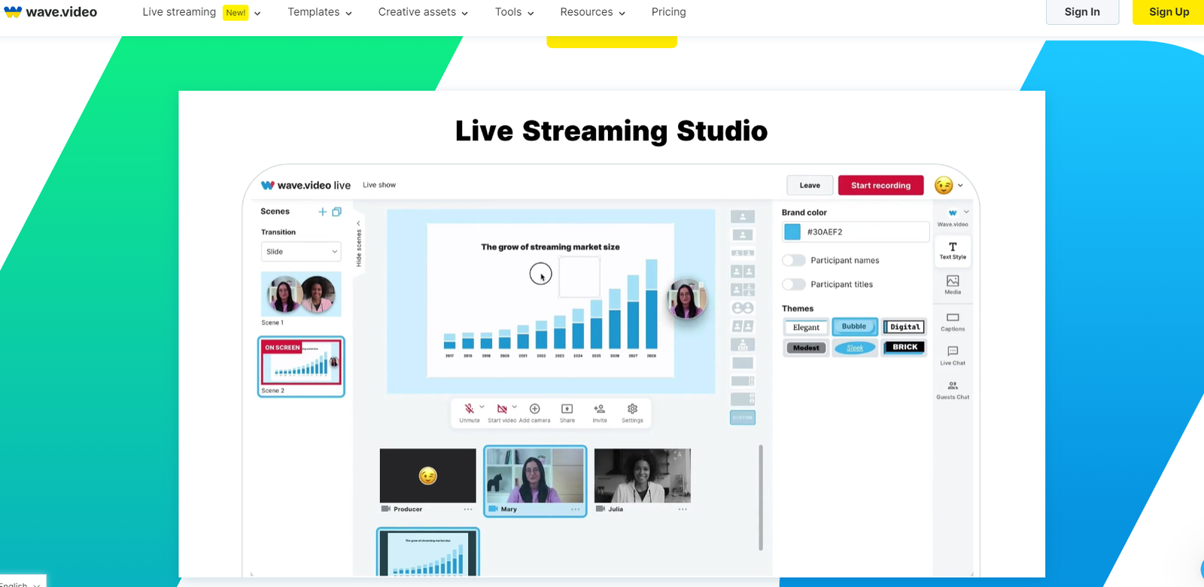
Task: Select the two round avatars layout
Action: (743, 308)
